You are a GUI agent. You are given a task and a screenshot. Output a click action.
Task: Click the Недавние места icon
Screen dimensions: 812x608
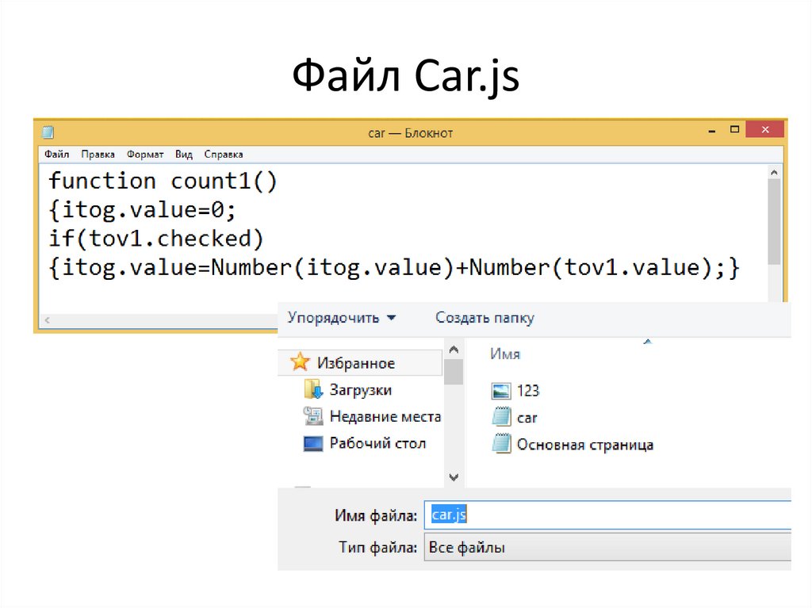[312, 416]
